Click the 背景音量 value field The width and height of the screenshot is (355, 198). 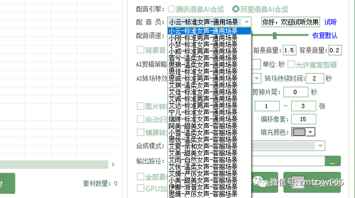click(x=335, y=50)
